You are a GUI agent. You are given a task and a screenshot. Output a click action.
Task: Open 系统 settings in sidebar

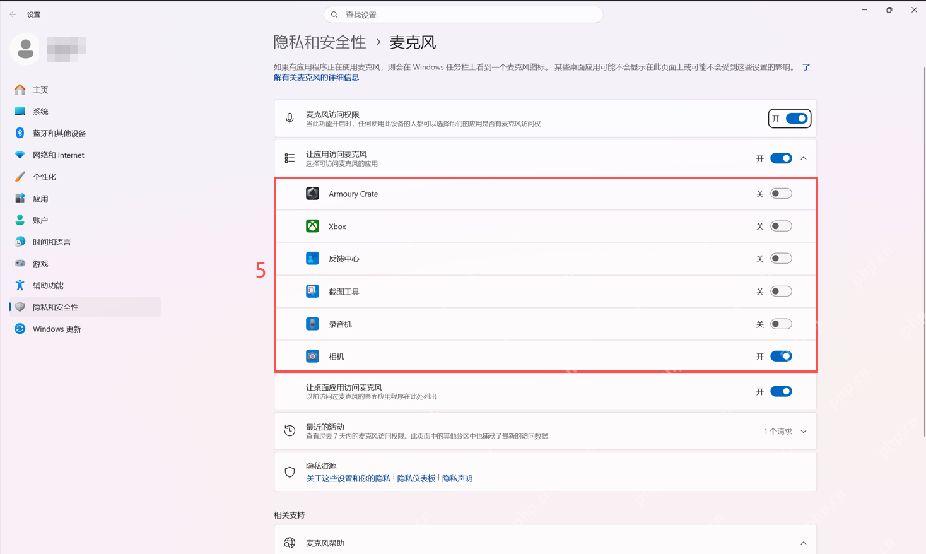click(85, 112)
